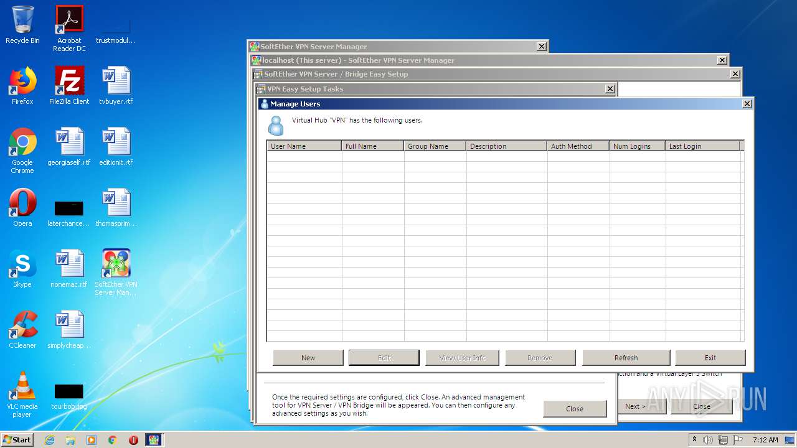Open thomasprim document icon

[x=116, y=208]
